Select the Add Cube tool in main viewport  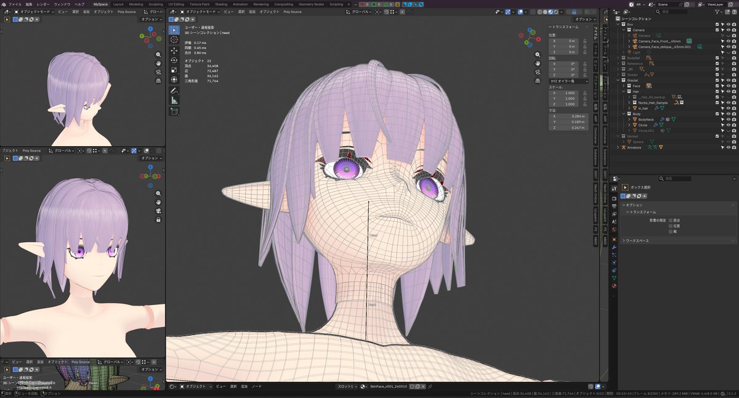tap(174, 112)
